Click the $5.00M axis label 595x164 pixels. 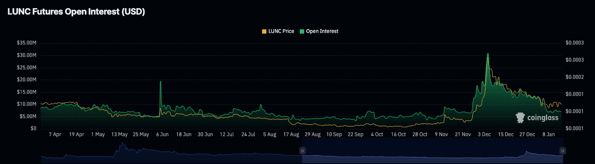tap(28, 116)
